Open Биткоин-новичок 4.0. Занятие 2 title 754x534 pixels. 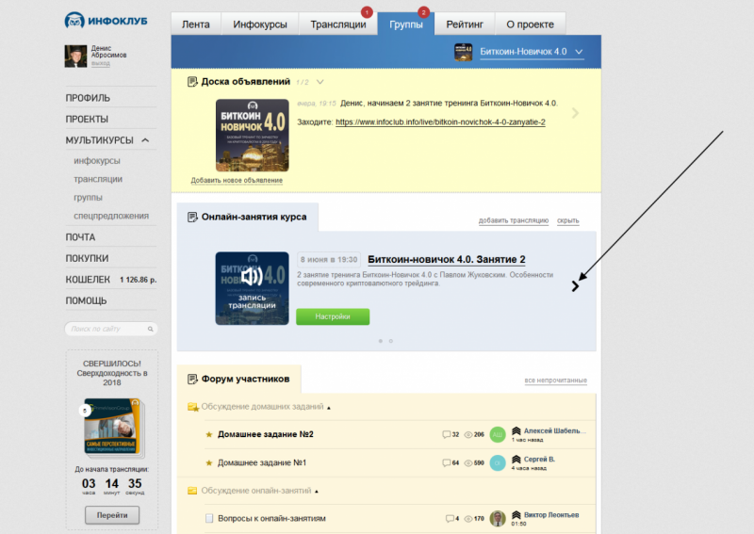pyautogui.click(x=446, y=260)
